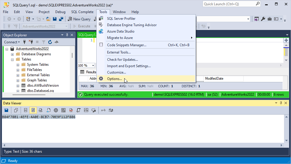Collapse the Tables folder
The image size is (291, 164).
pyautogui.click(x=12, y=60)
